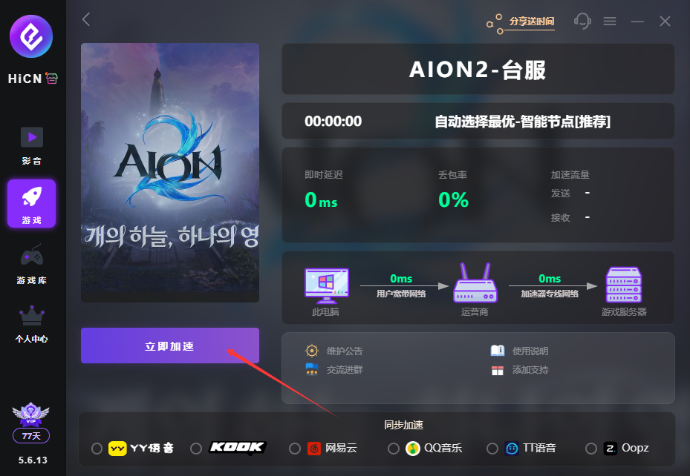Screen dimensions: 690x476
Task: Enable KOOK sync acceleration radio button
Action: [196, 449]
